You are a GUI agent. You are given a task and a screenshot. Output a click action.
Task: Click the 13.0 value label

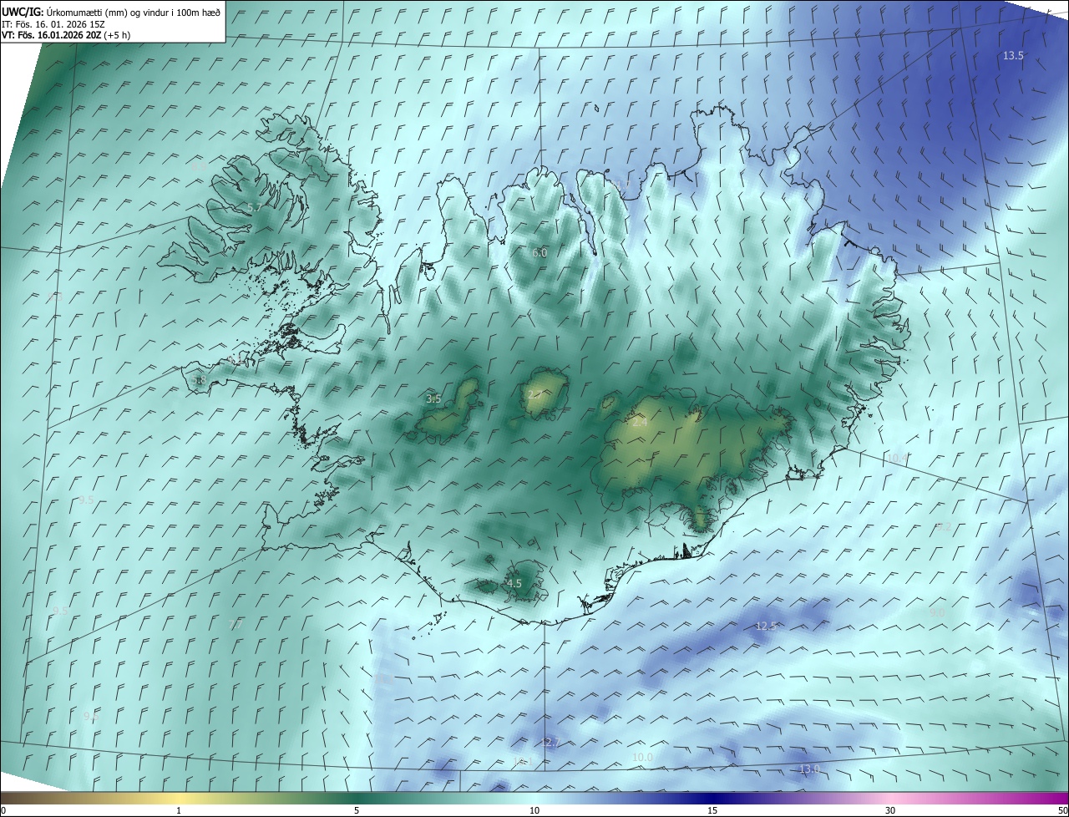pos(810,769)
